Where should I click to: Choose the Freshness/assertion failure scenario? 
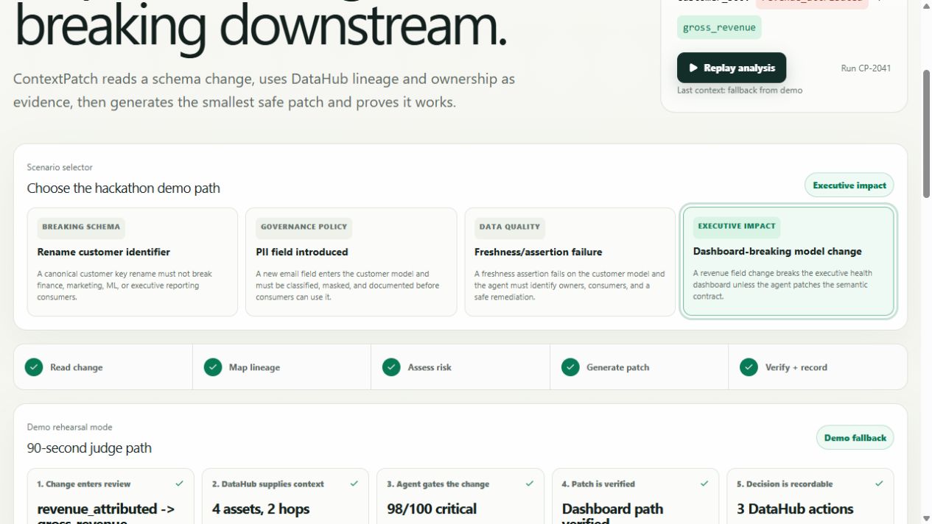tap(570, 262)
